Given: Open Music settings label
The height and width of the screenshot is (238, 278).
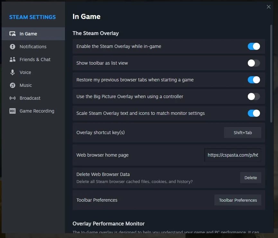Looking at the screenshot, I should tap(26, 85).
